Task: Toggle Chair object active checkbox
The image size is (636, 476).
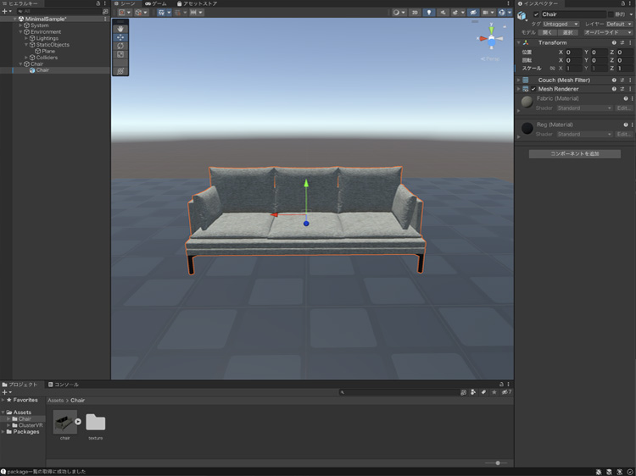Action: [x=535, y=14]
